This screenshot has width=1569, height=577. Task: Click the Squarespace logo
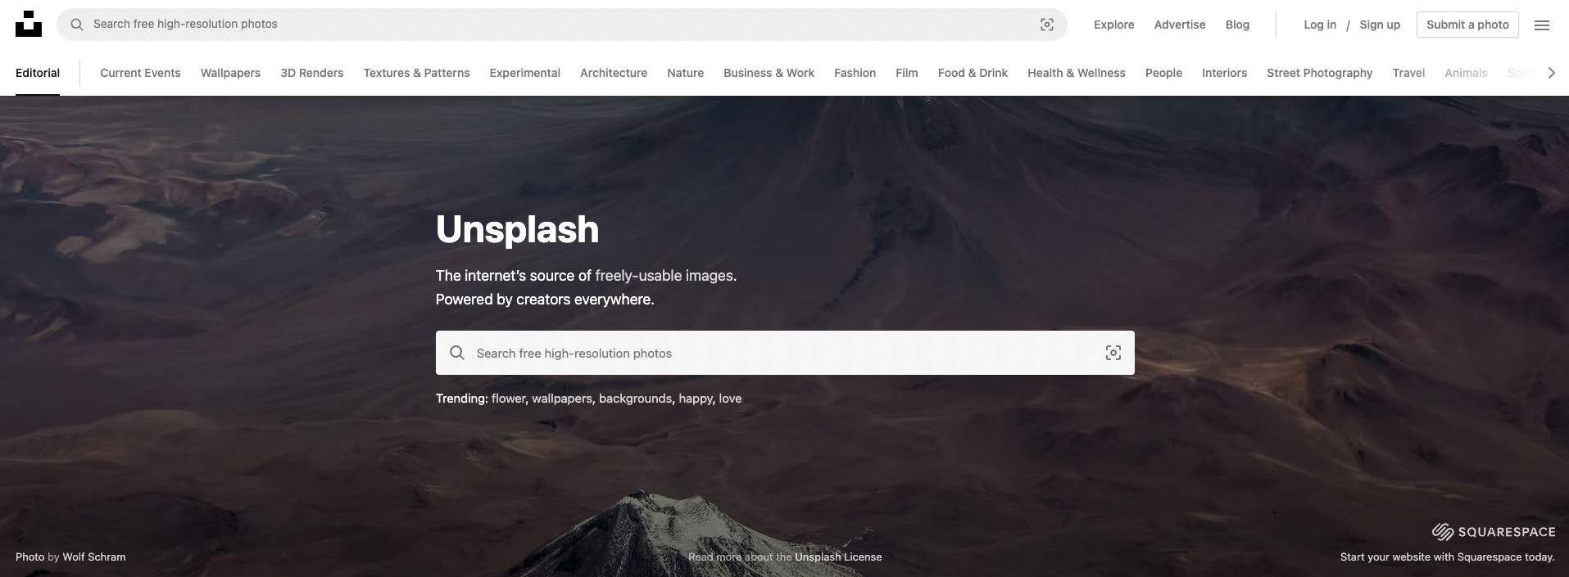pyautogui.click(x=1493, y=532)
